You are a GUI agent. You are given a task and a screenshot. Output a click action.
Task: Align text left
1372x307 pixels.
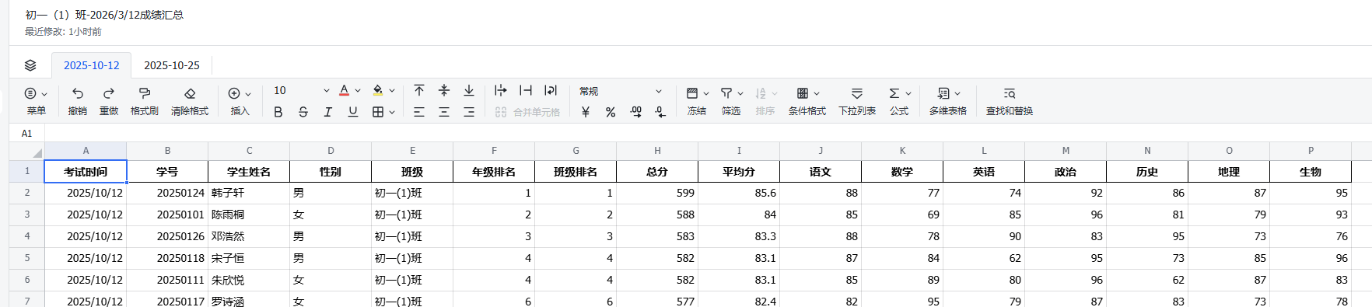click(x=419, y=112)
